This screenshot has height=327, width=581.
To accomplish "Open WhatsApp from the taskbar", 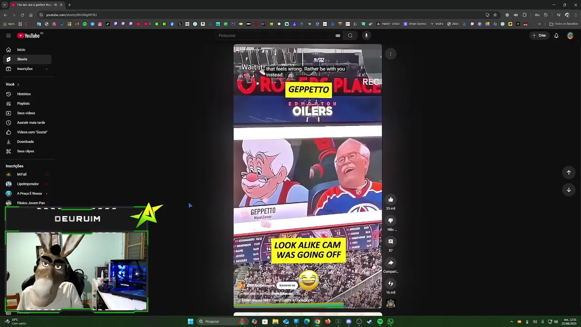I will pyautogui.click(x=390, y=322).
